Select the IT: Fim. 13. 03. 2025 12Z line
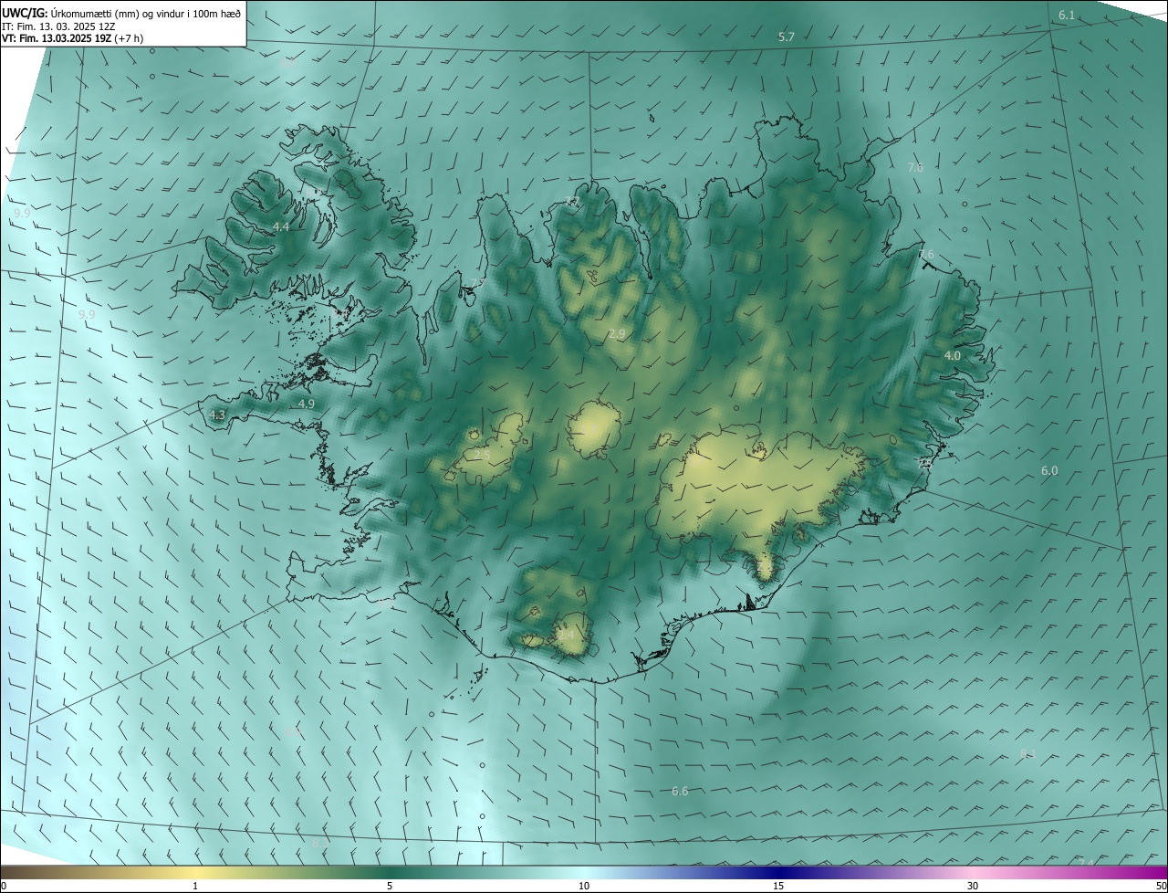The width and height of the screenshot is (1168, 893). click(x=58, y=26)
